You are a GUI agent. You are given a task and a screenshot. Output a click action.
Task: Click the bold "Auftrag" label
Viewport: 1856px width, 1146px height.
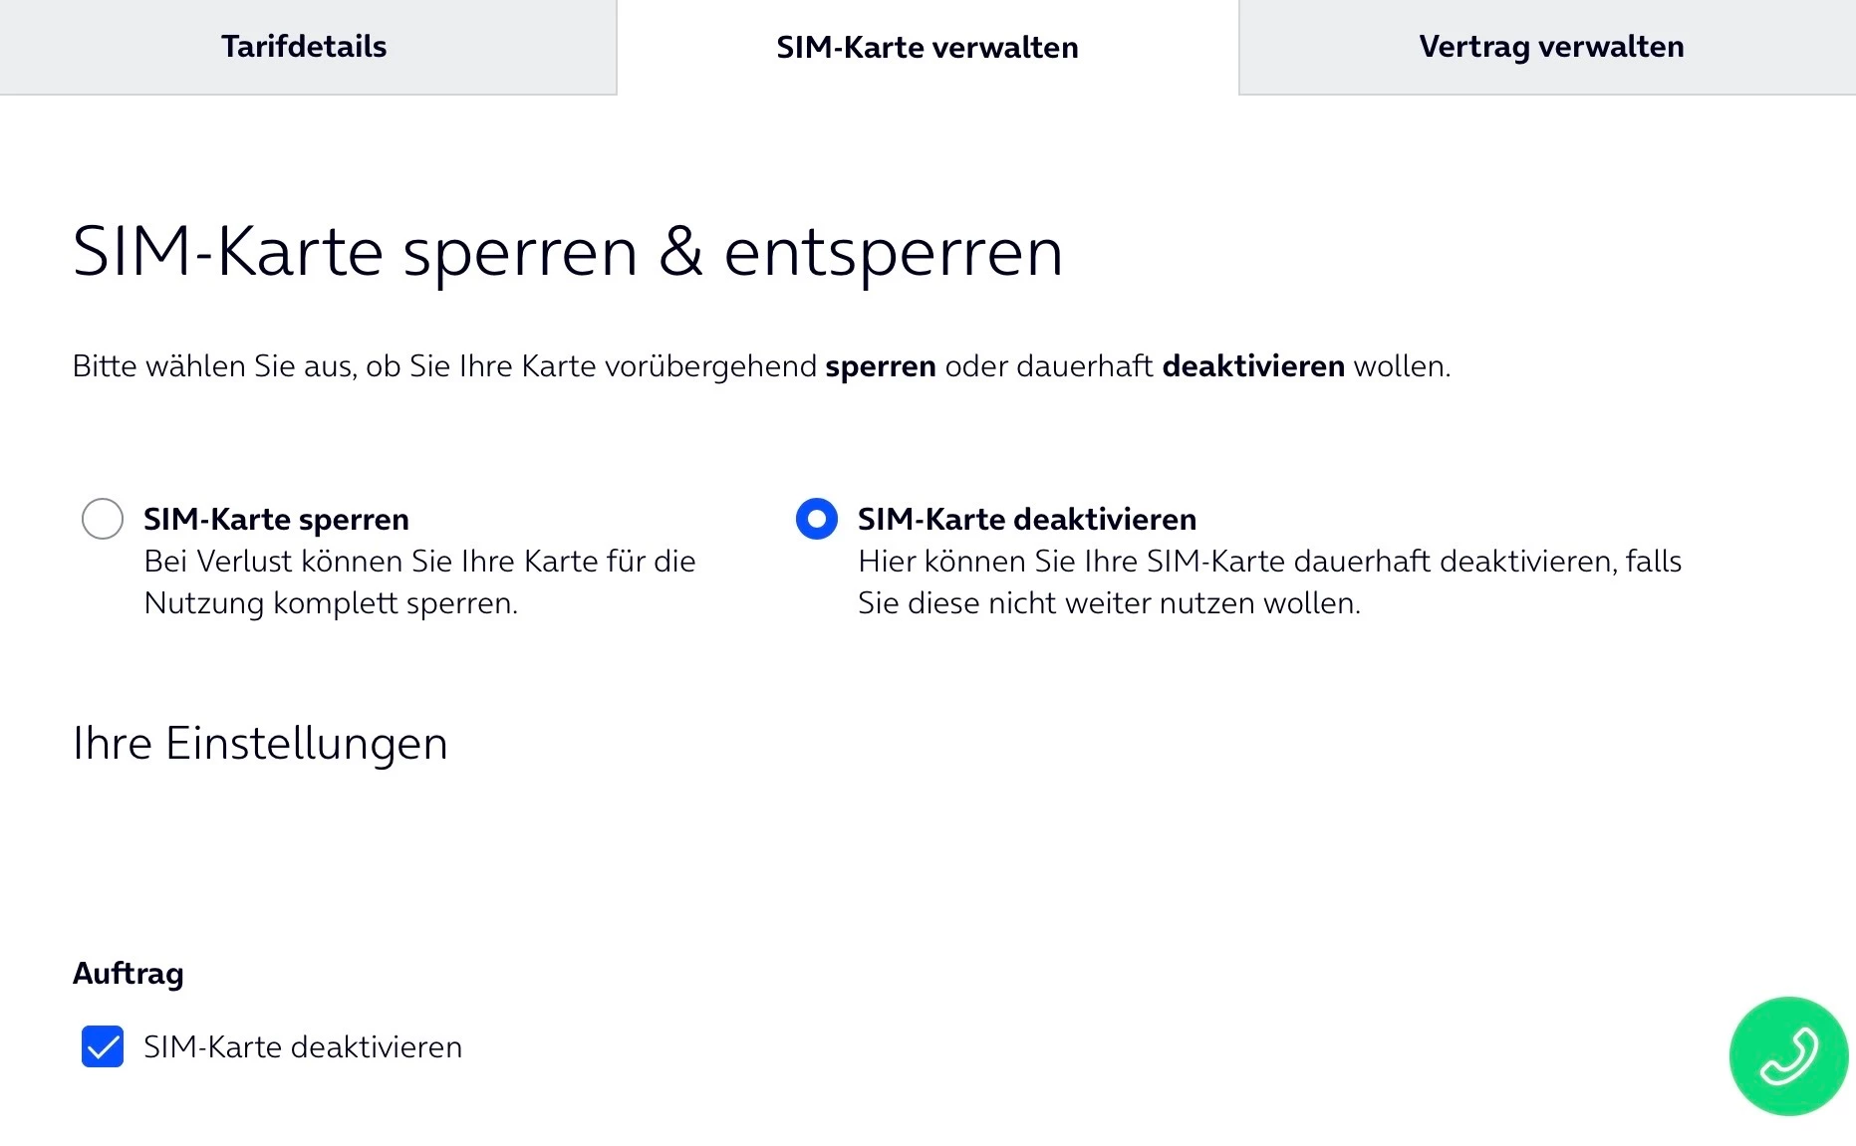click(x=129, y=973)
